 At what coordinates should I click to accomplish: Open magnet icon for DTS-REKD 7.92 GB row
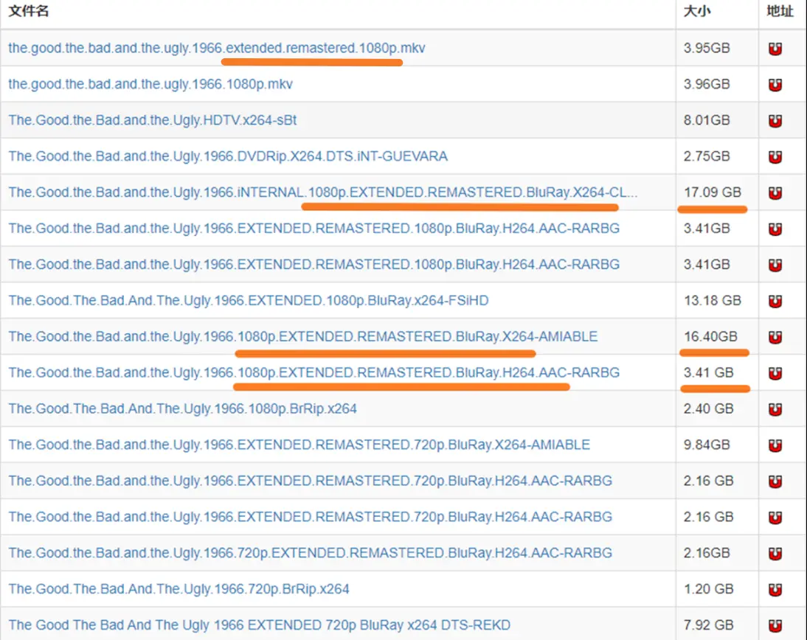coord(775,626)
